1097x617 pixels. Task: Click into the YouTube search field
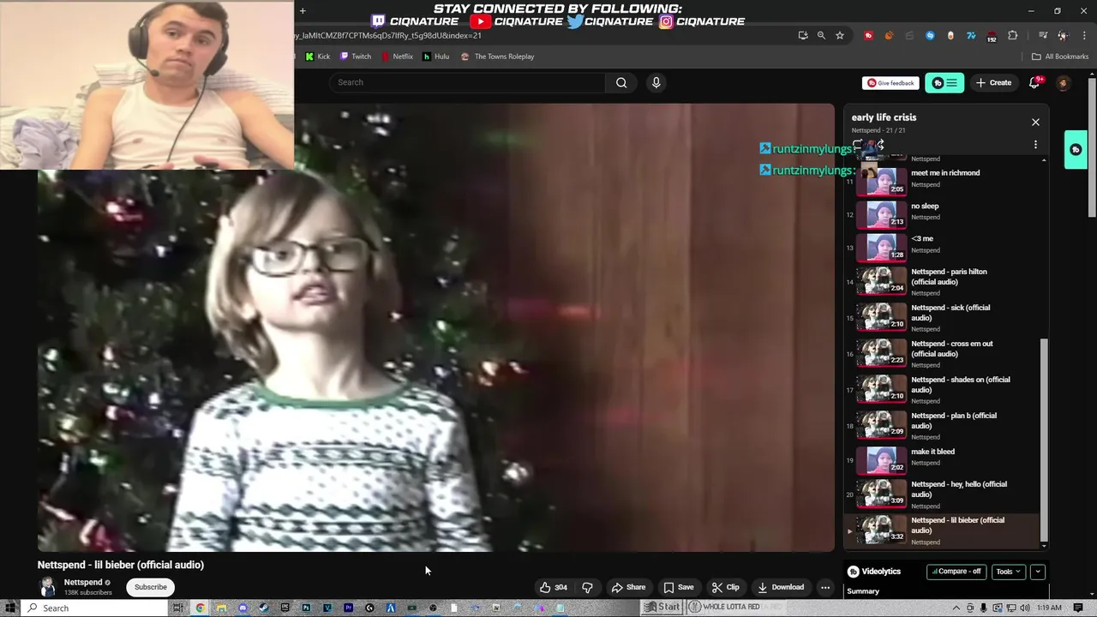467,82
